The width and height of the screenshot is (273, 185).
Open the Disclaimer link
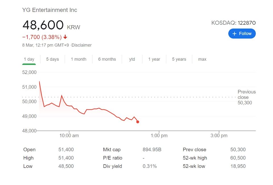[82, 45]
